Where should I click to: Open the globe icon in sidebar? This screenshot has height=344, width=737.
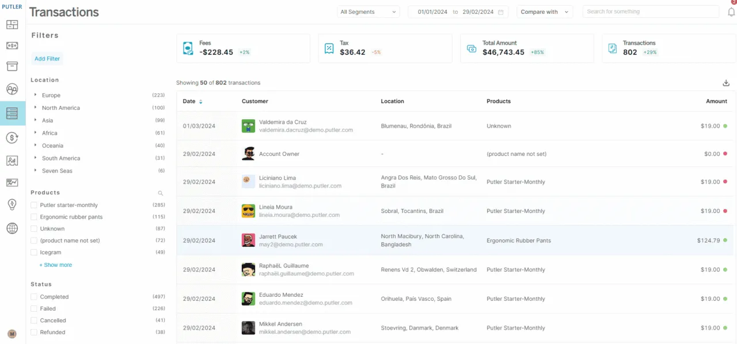click(12, 228)
